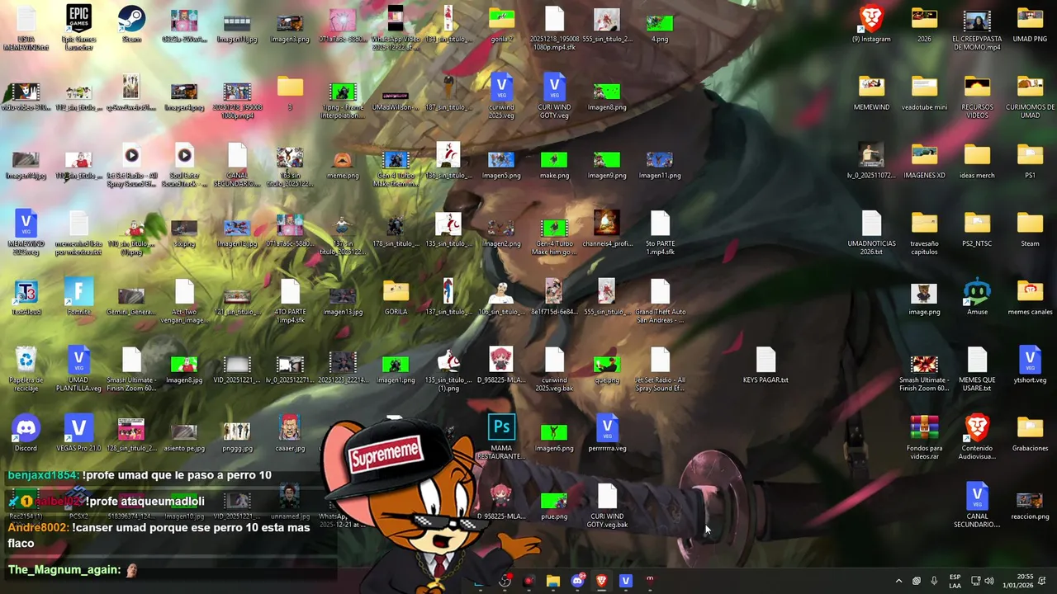Open the ideas merch folder

pos(977,161)
